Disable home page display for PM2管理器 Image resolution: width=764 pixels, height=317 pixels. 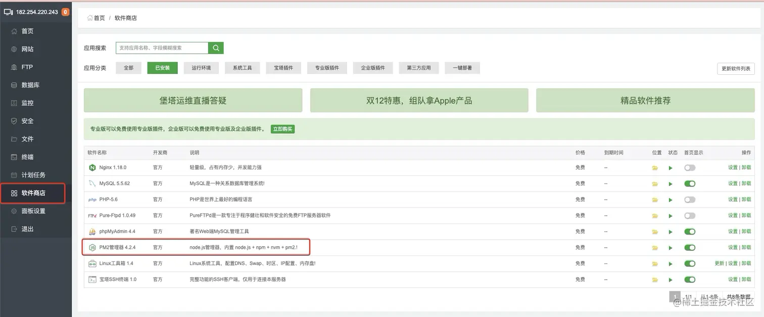690,248
